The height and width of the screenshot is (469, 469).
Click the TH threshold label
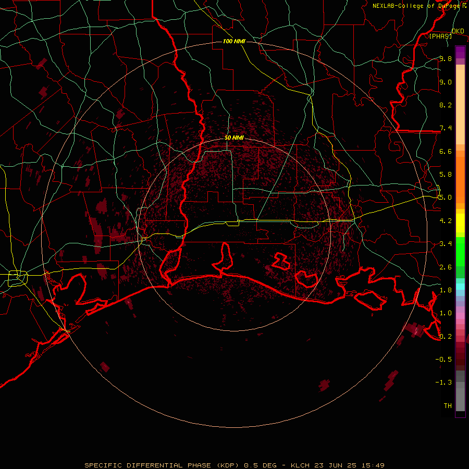(448, 405)
